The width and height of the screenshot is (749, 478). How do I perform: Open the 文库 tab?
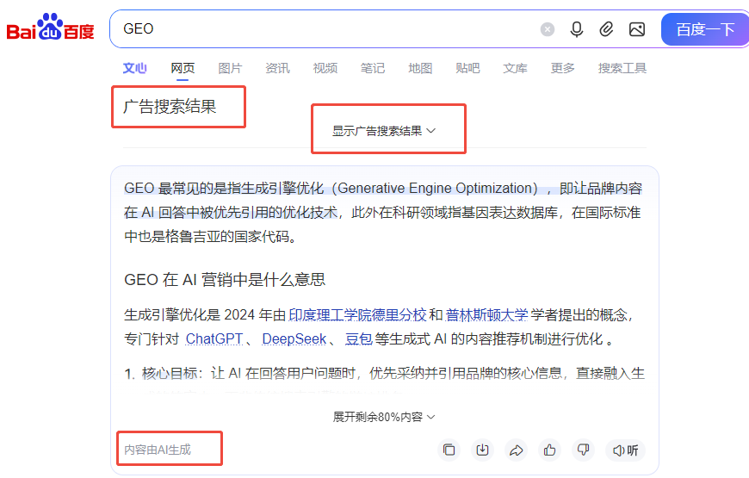tap(515, 68)
